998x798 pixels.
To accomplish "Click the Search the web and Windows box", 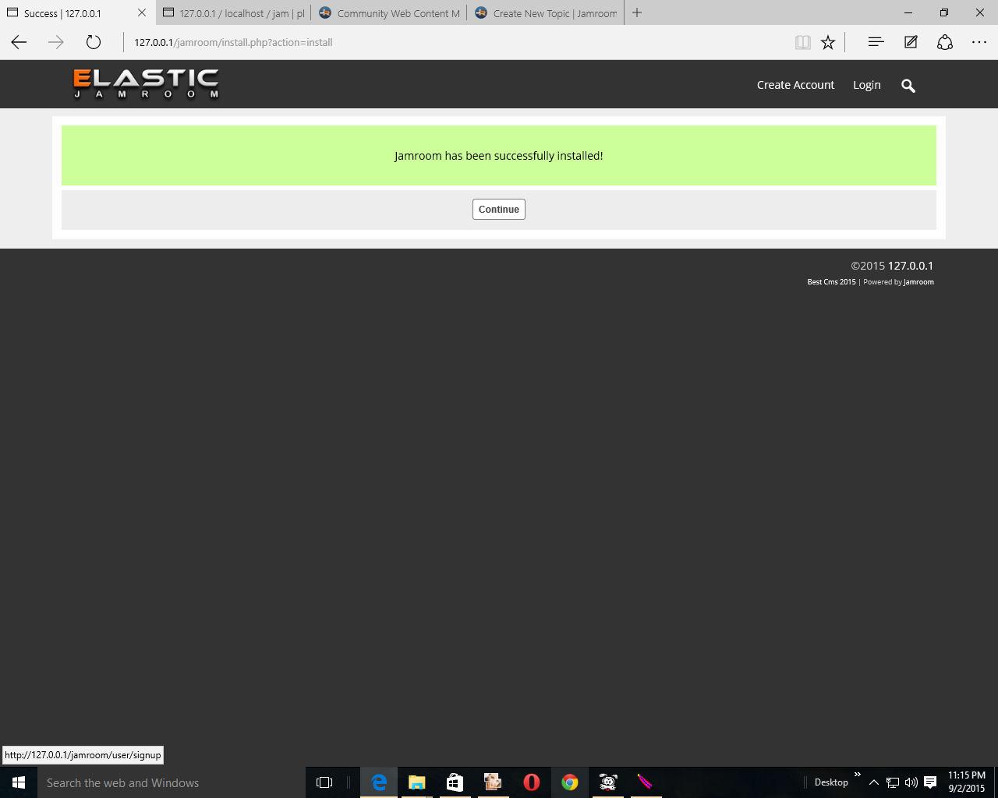I will coord(172,782).
